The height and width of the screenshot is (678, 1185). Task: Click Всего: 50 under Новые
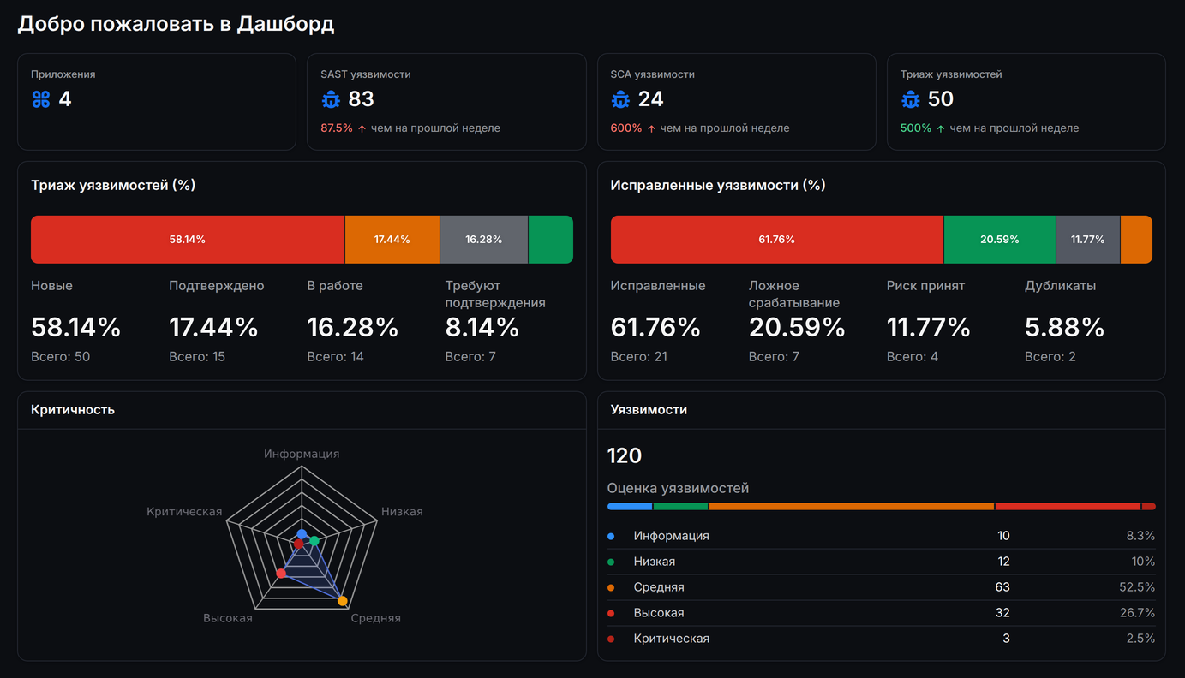click(61, 357)
